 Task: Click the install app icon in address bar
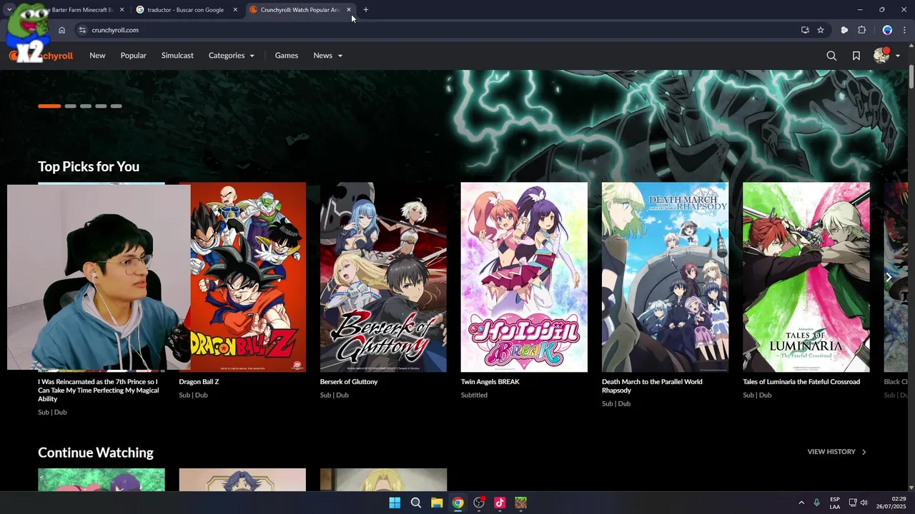805,30
